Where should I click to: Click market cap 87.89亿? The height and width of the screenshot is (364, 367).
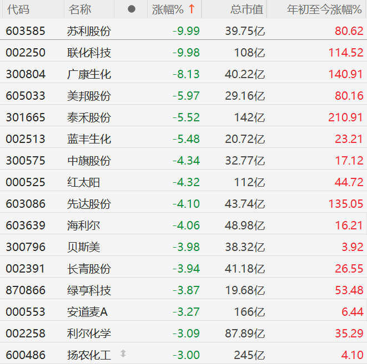coord(245,334)
